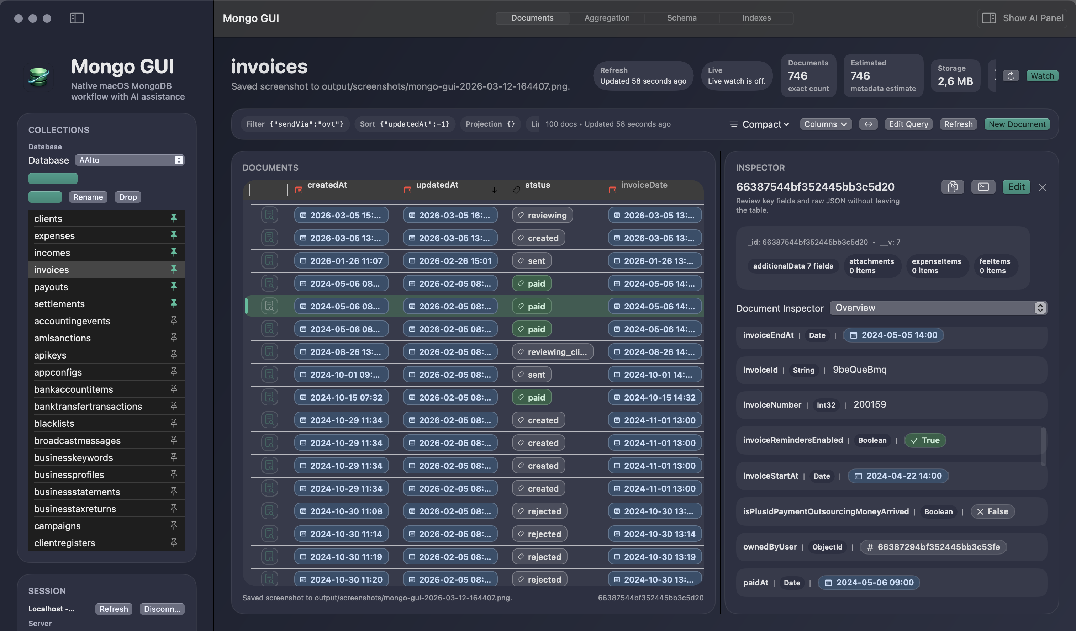Open the Columns dropdown
Image resolution: width=1076 pixels, height=631 pixels.
coord(826,124)
